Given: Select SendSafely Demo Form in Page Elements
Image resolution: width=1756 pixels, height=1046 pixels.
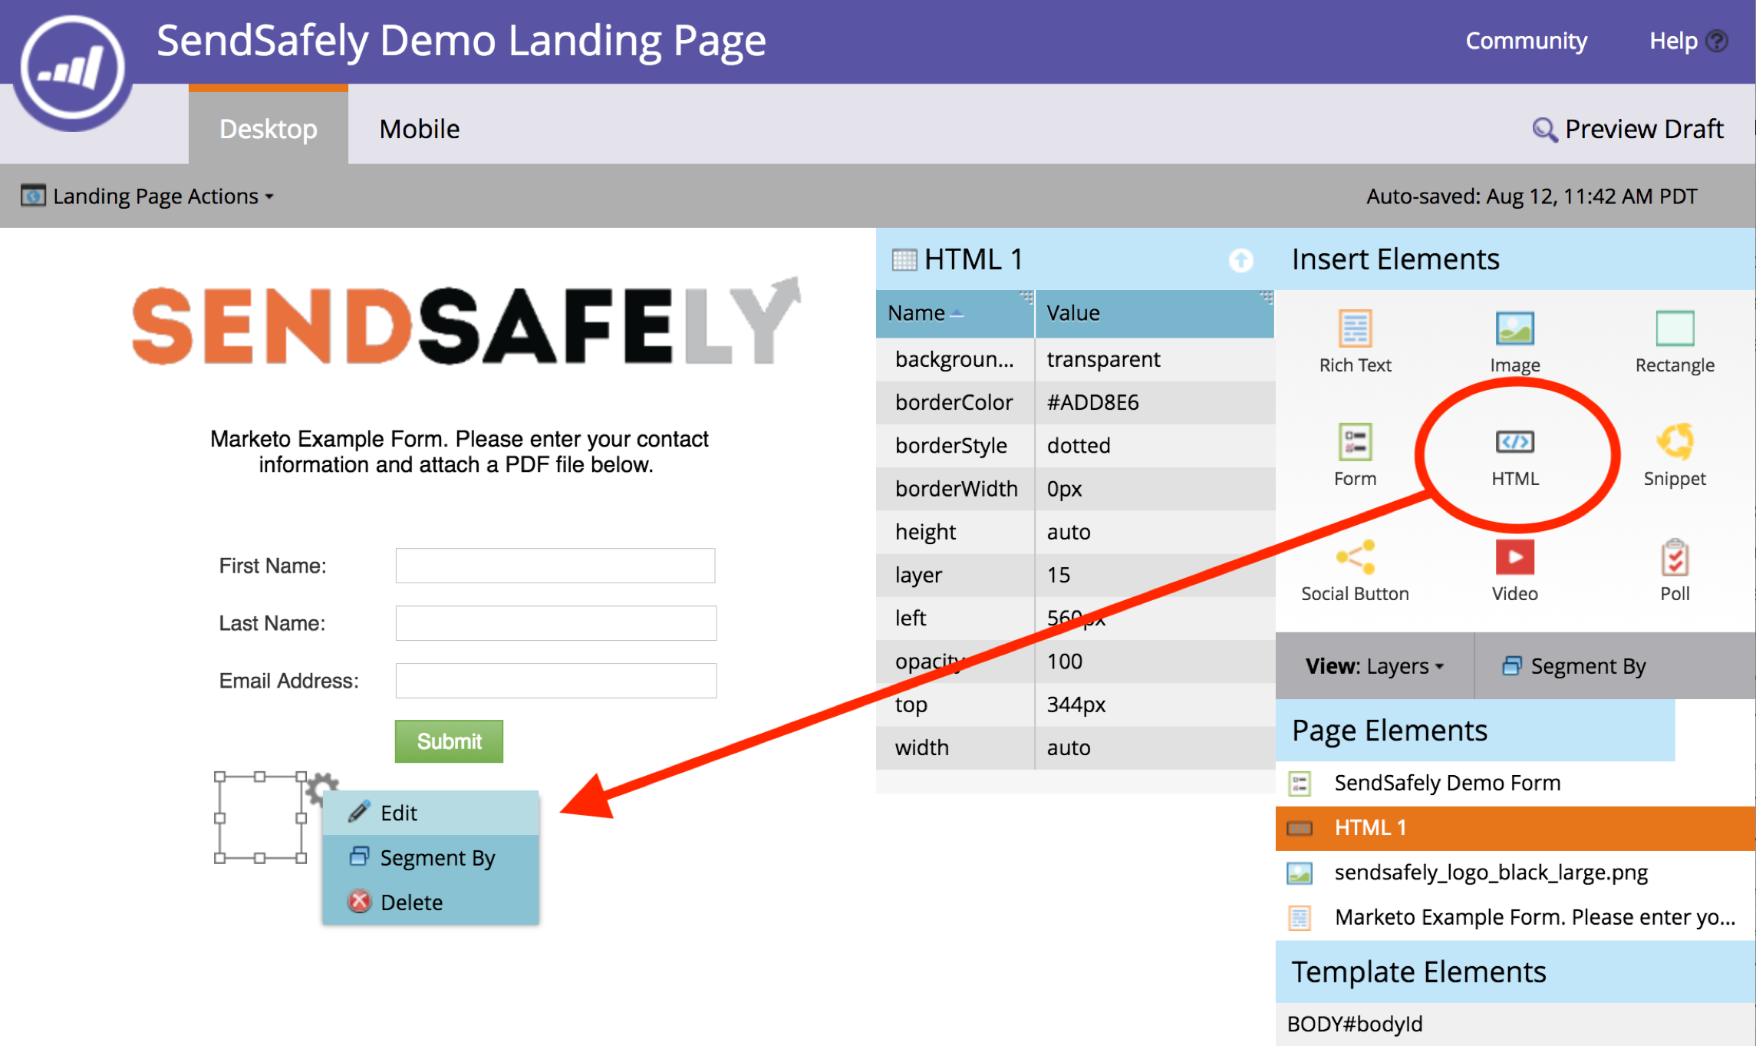Looking at the screenshot, I should click(1515, 784).
